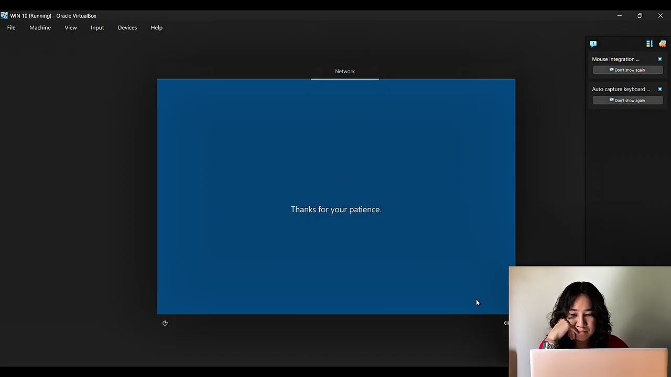Click the delete all notifications icon
This screenshot has width=671, height=377.
click(663, 44)
